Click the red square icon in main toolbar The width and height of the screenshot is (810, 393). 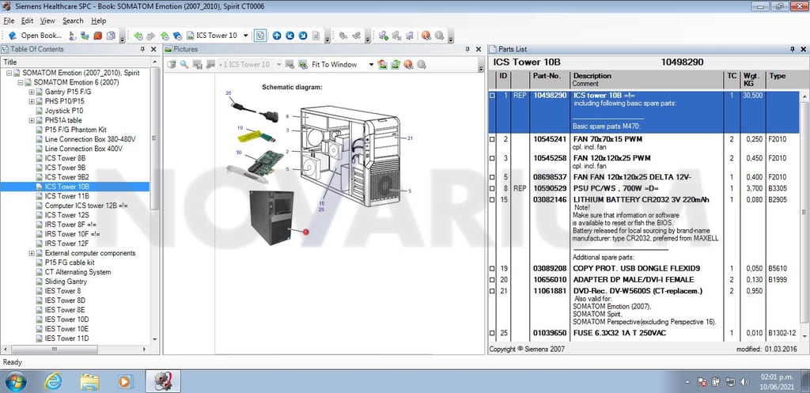98,36
